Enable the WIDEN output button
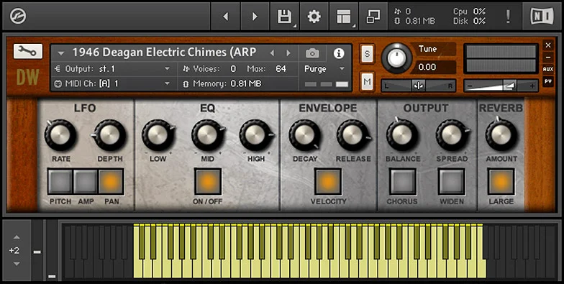Viewport: 564px width, 284px height. click(452, 182)
